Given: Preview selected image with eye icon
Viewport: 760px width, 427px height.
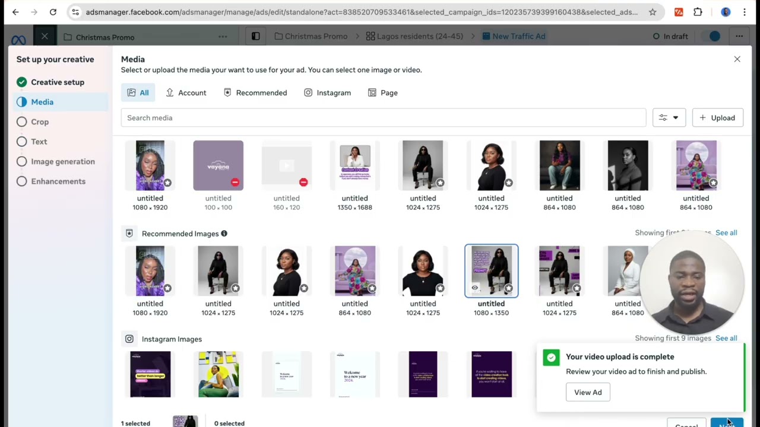Looking at the screenshot, I should click(x=474, y=288).
